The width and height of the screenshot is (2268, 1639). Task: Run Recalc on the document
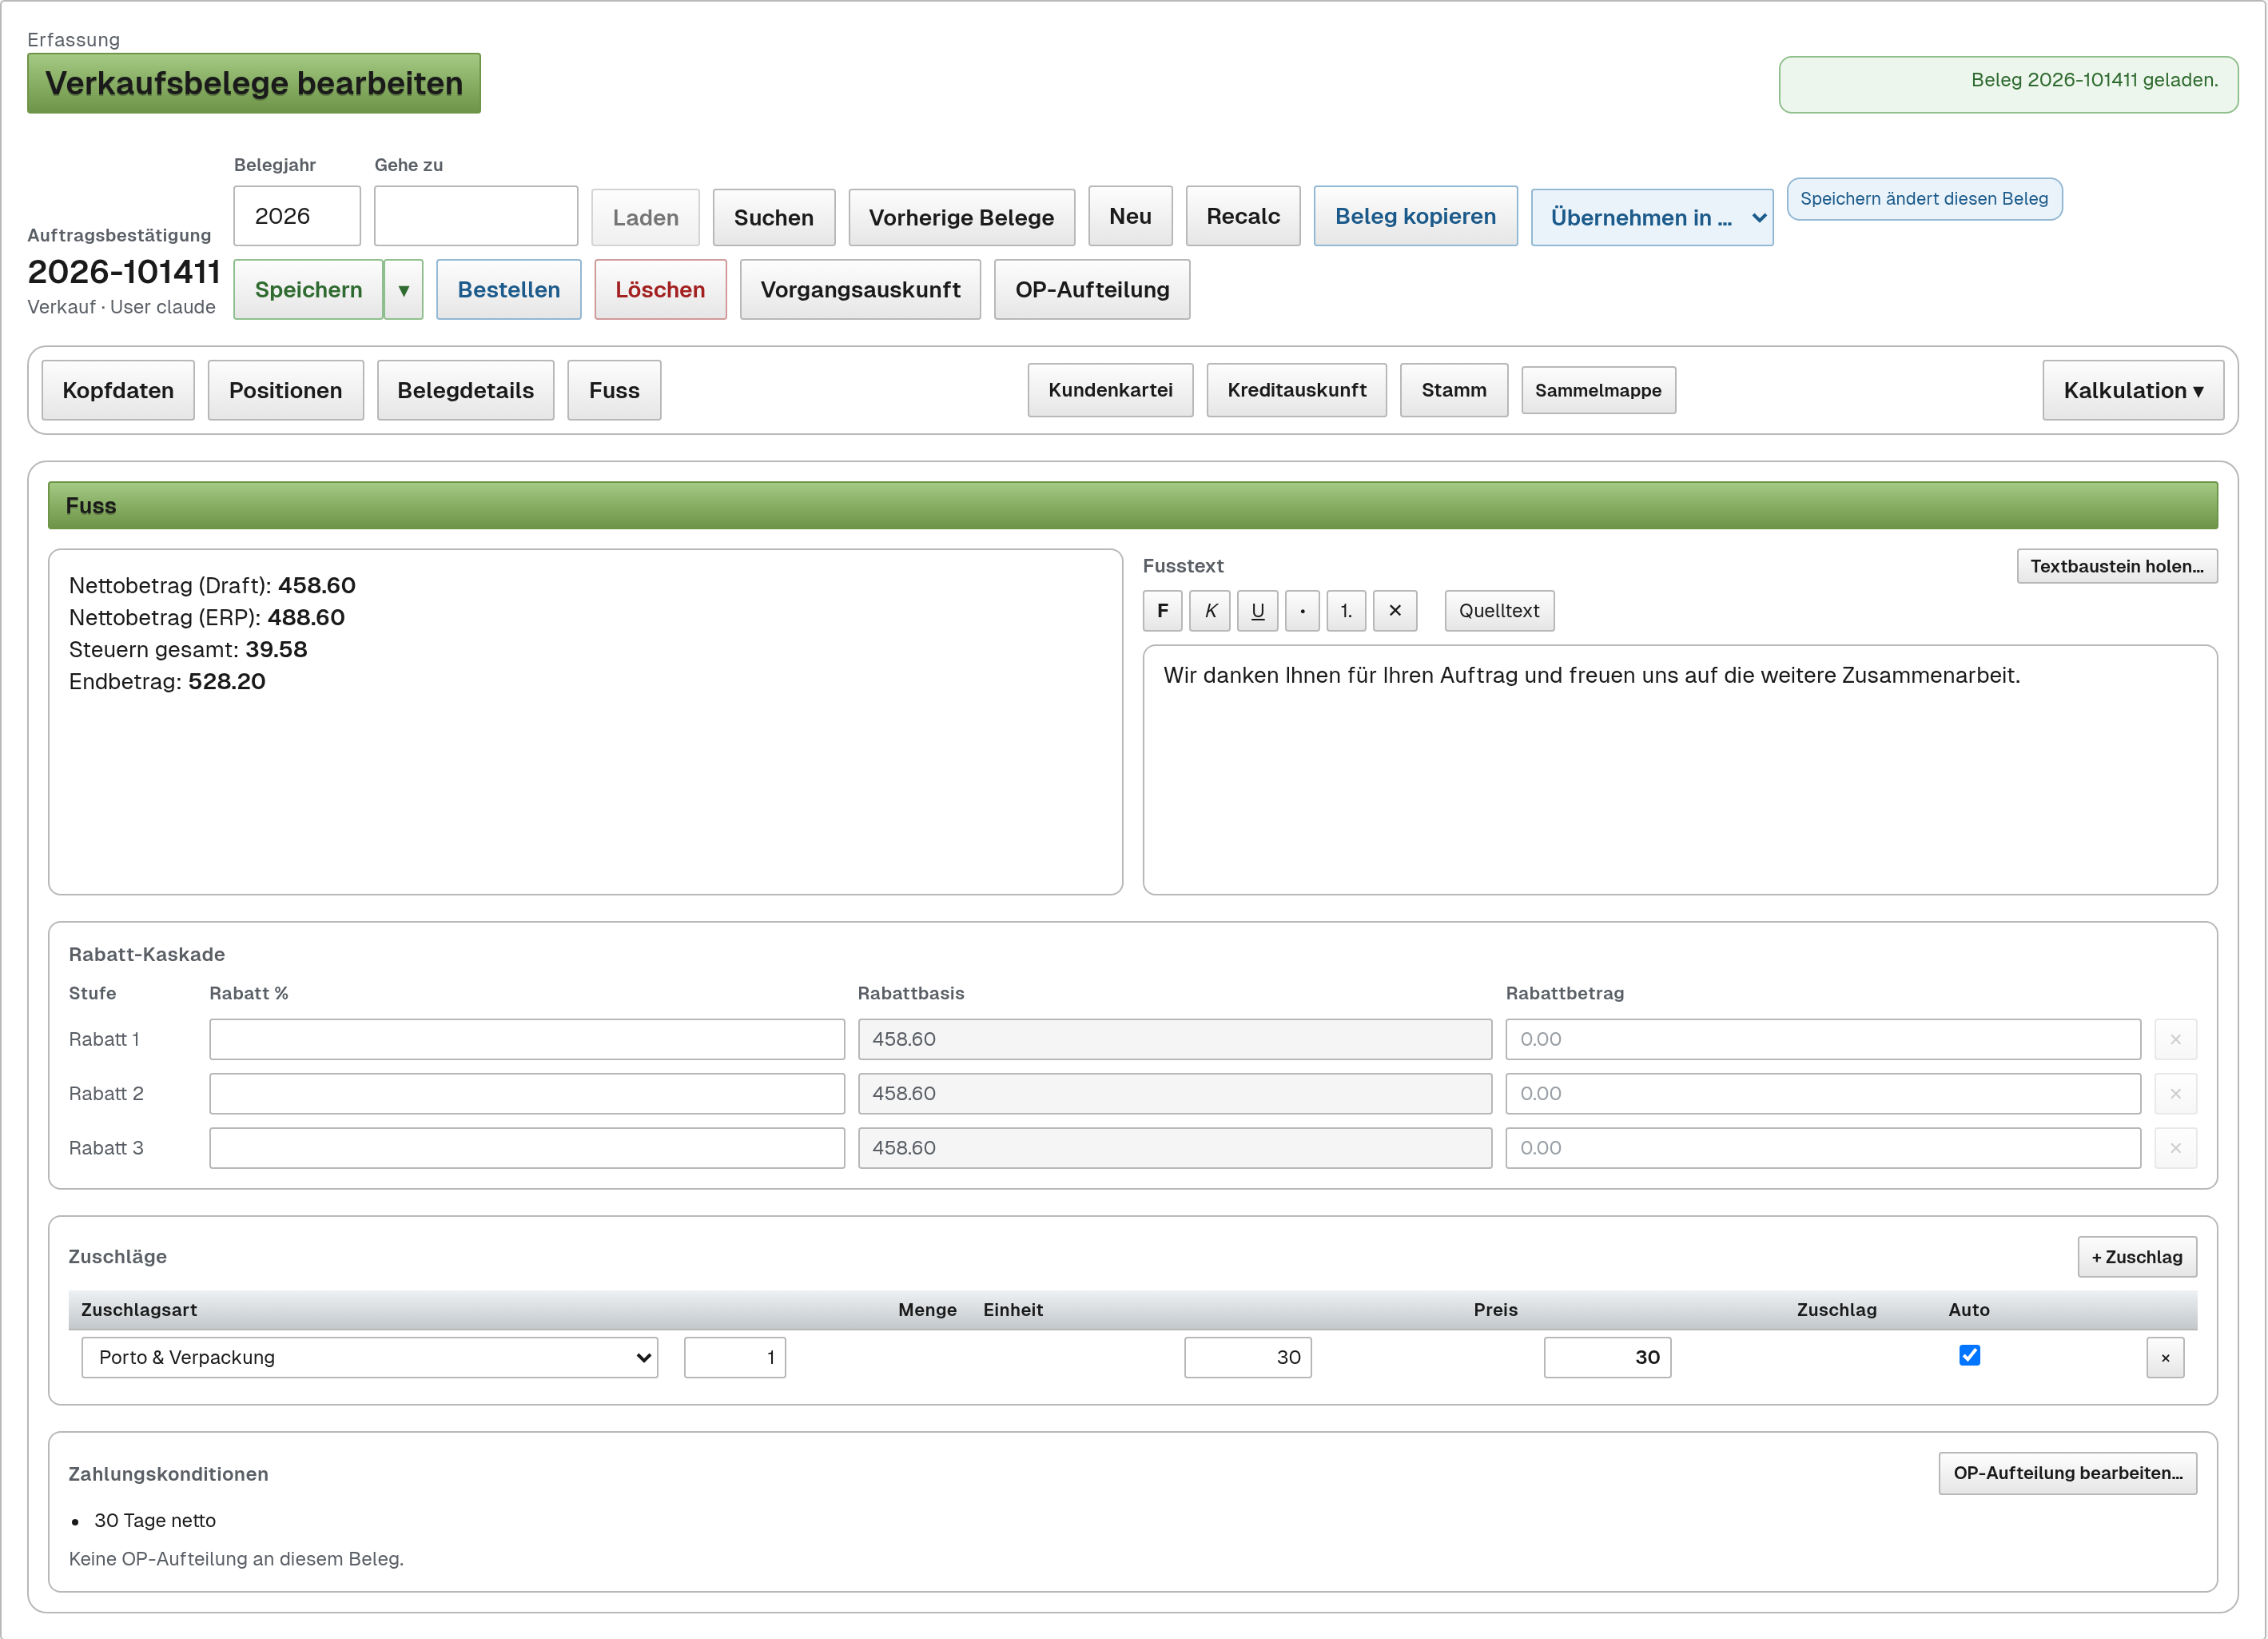(x=1243, y=216)
